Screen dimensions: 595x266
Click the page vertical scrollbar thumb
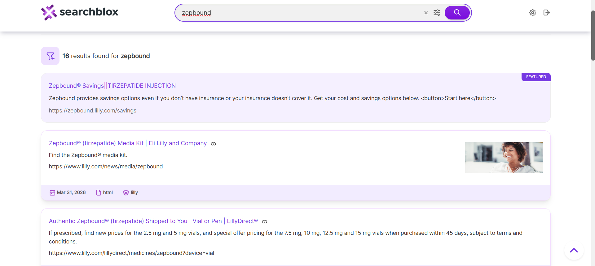click(593, 36)
